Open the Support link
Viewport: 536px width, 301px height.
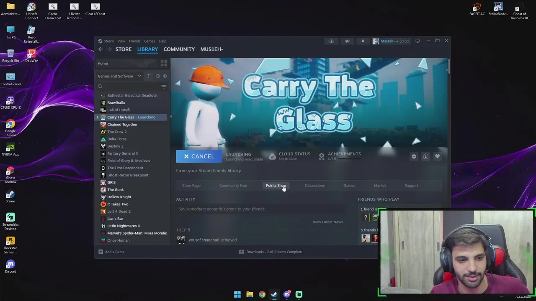click(x=411, y=186)
